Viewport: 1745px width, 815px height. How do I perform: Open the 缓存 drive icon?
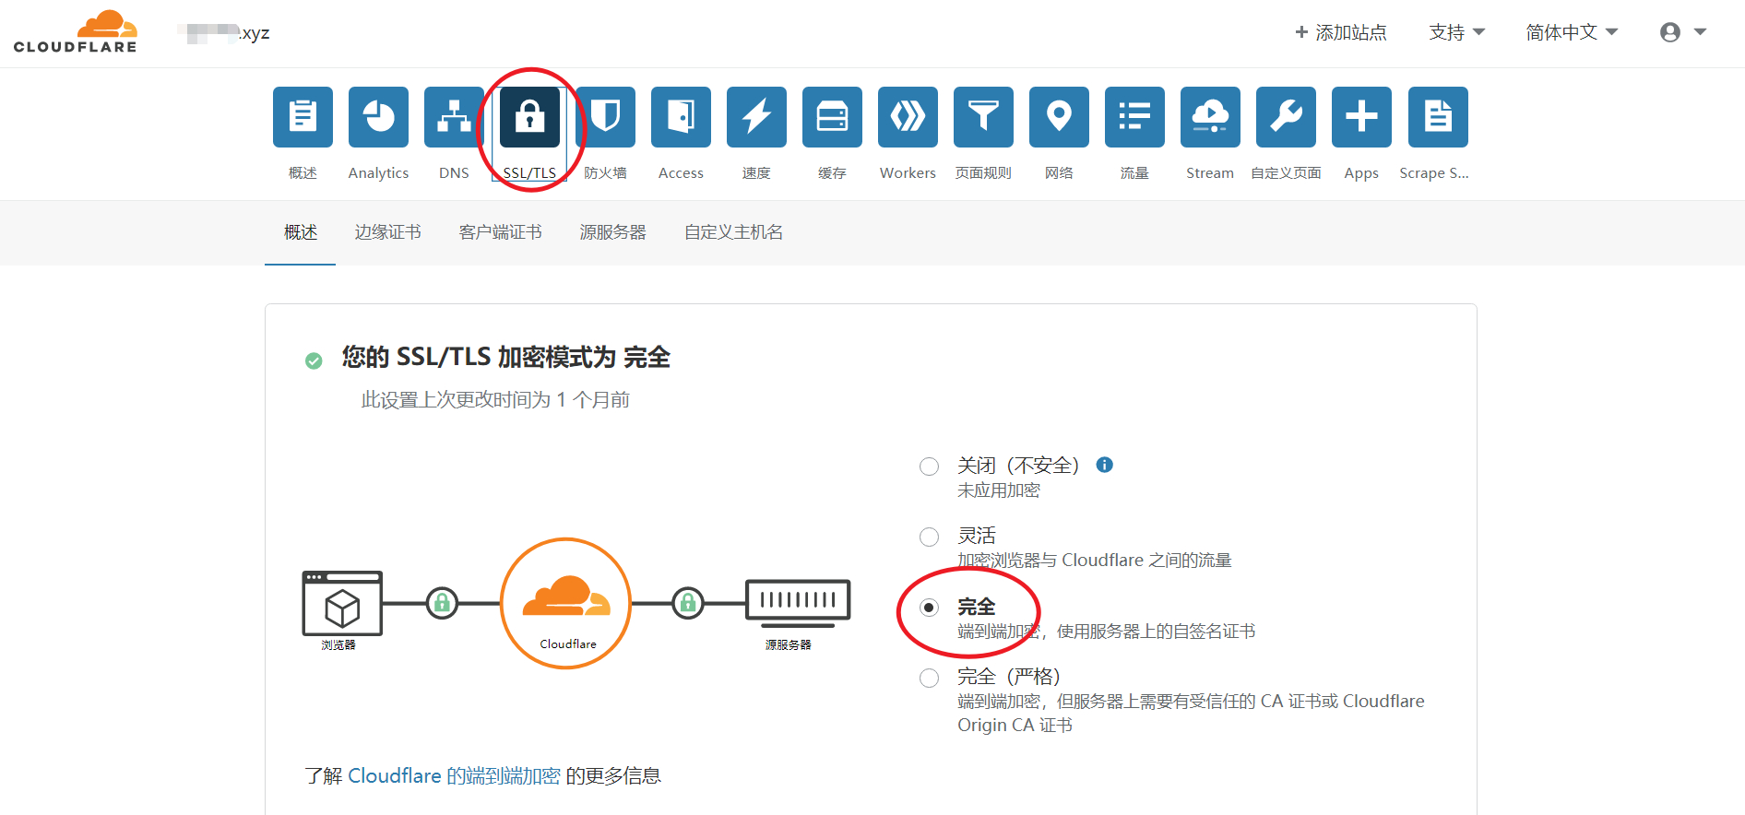[832, 117]
